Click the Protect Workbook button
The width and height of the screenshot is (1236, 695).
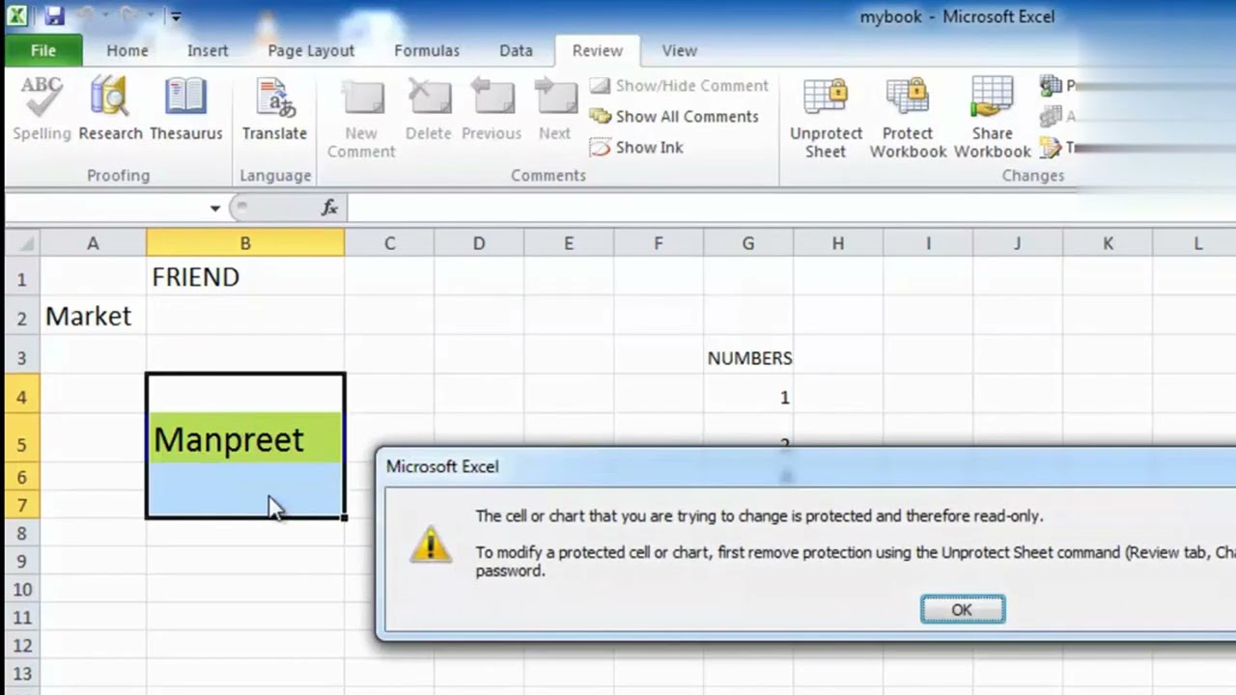click(x=908, y=119)
